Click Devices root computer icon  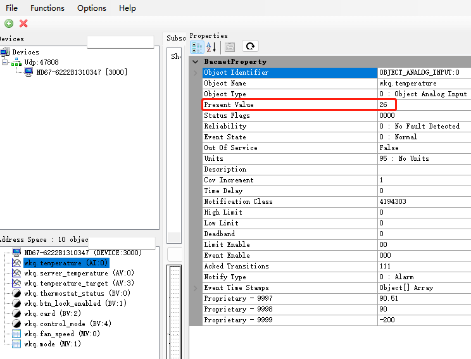5,52
